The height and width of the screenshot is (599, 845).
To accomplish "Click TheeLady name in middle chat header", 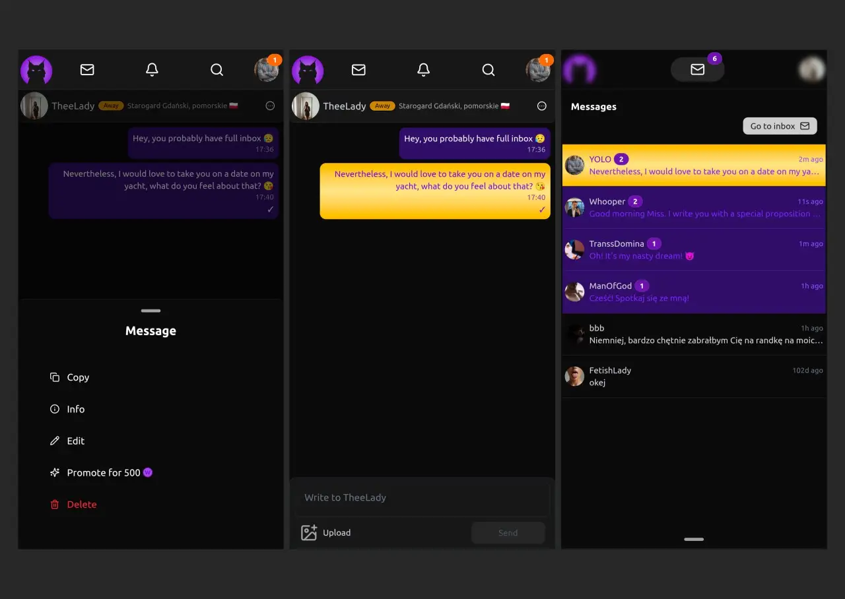I will (345, 106).
